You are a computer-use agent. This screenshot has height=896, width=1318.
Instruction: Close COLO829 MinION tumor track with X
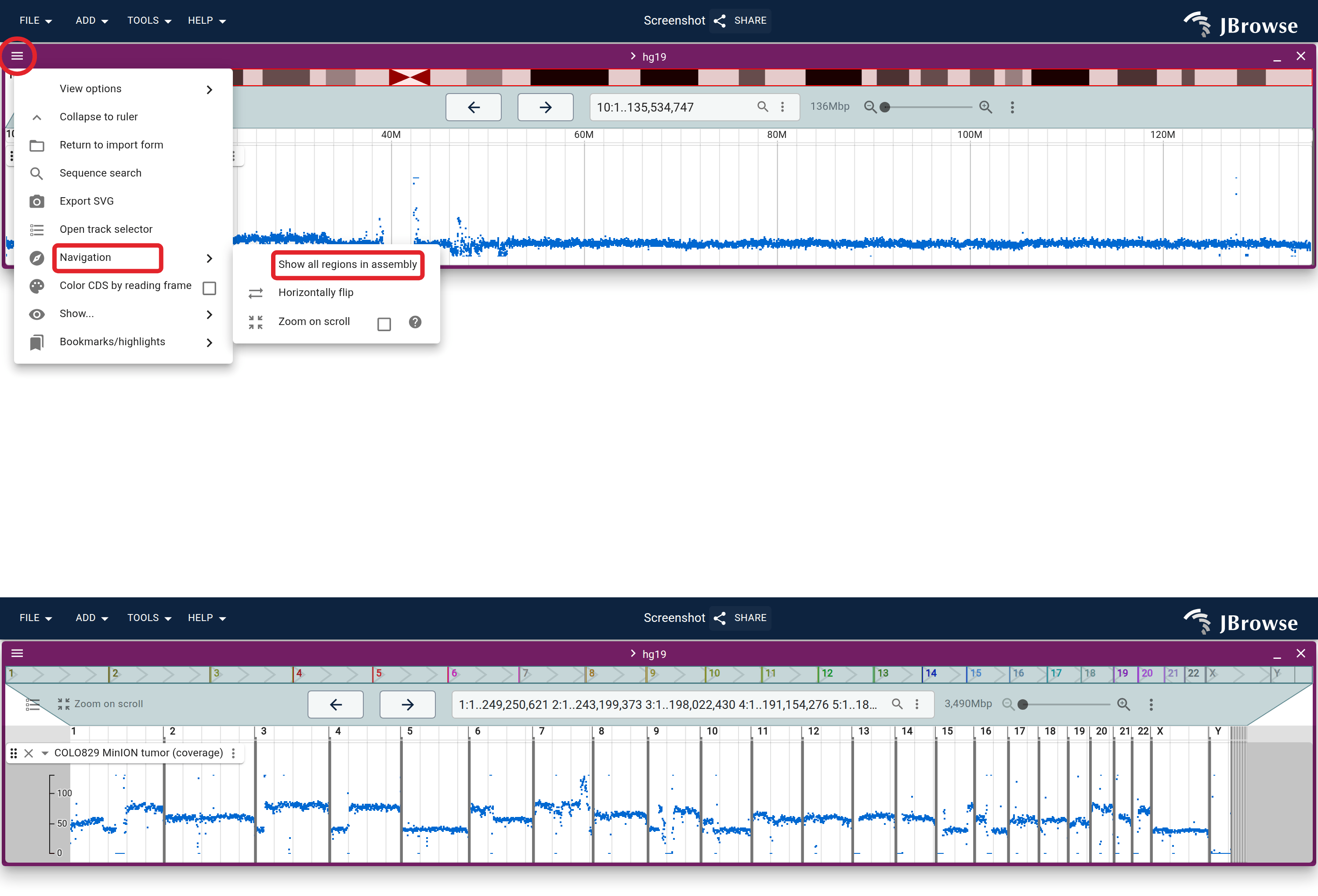(29, 753)
